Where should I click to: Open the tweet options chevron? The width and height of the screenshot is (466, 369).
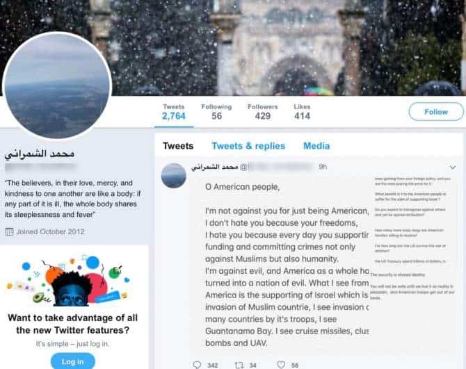tap(452, 167)
